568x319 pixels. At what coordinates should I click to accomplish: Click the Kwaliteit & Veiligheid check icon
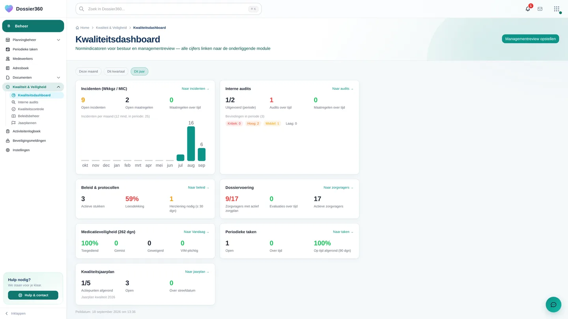click(8, 87)
